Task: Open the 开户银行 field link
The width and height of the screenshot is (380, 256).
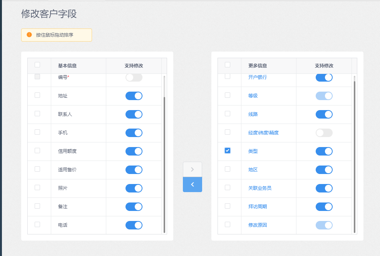Action: coord(257,77)
